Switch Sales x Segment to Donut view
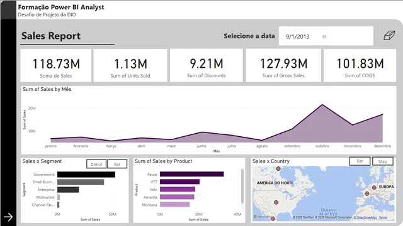Viewport: 403px width, 226px height. (96, 164)
